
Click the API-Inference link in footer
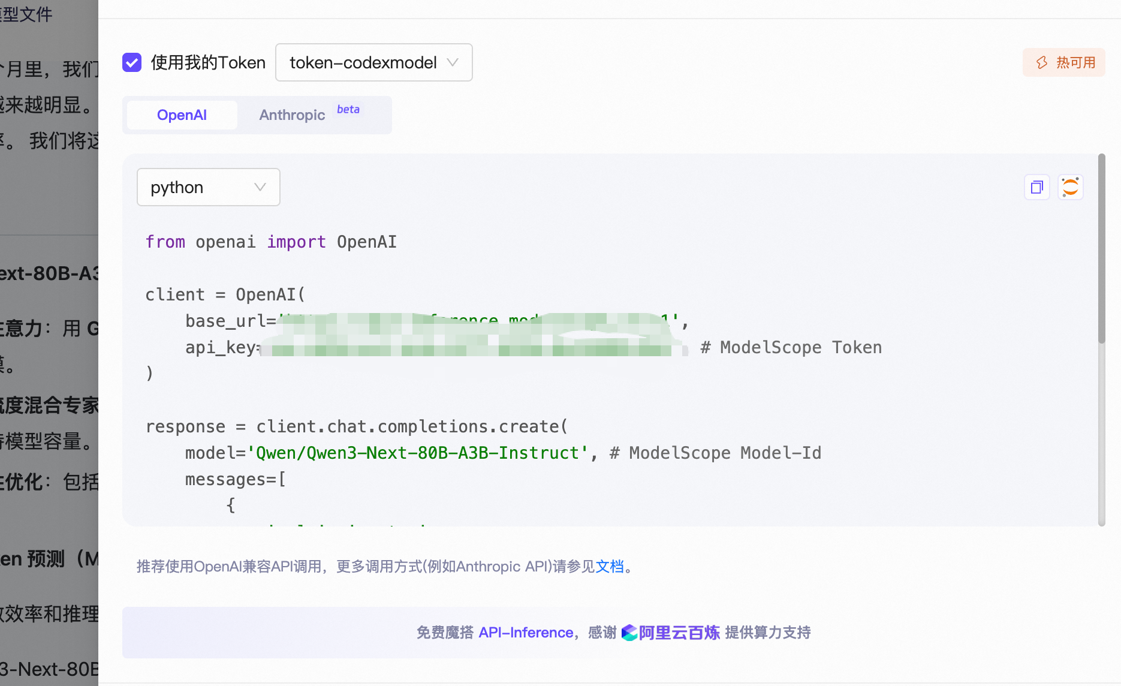pos(526,633)
